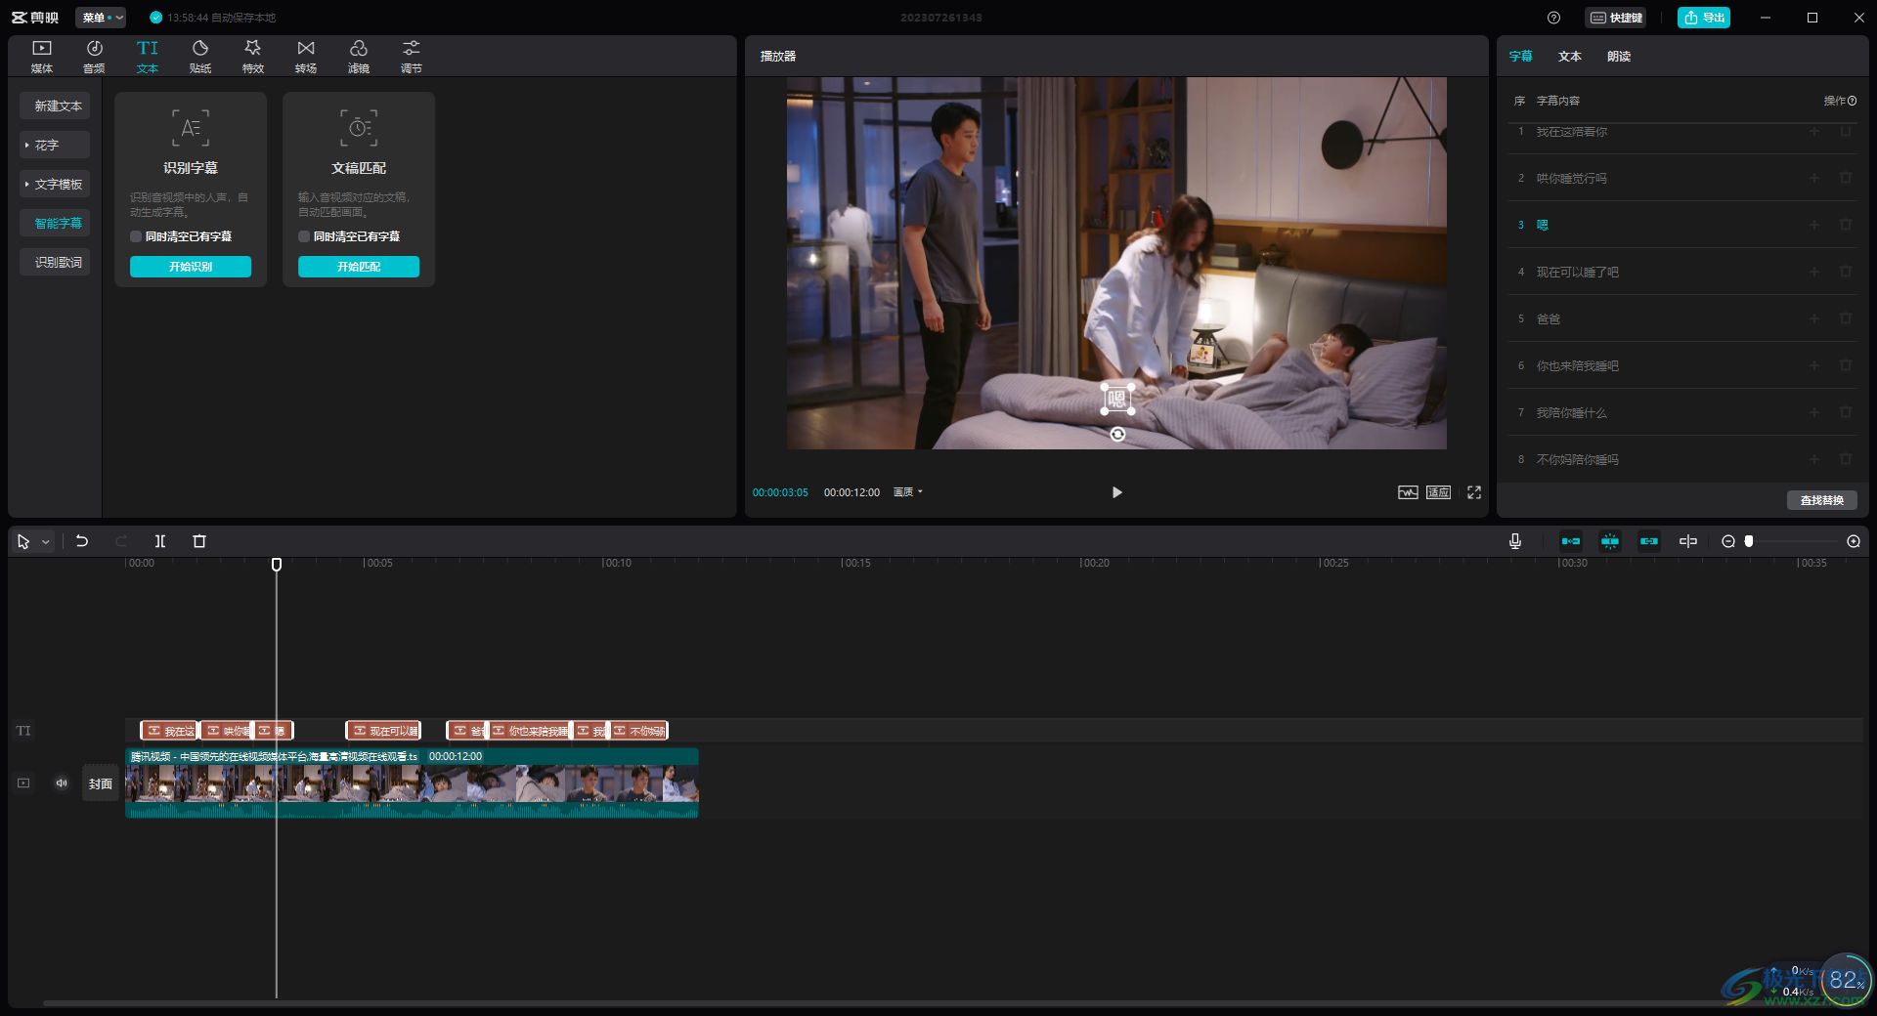The image size is (1877, 1016).
Task: Click the microphone record voiceover icon
Action: 1515,541
